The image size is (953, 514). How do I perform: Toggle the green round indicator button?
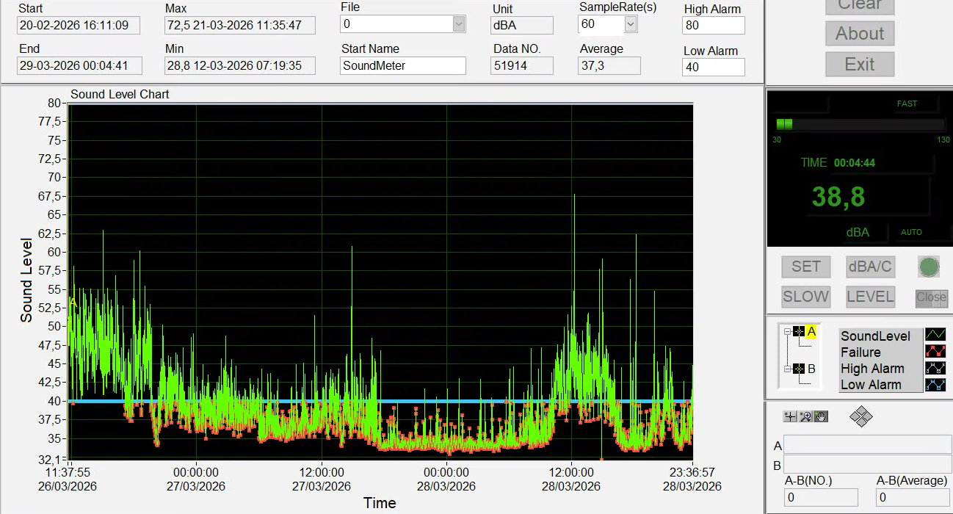[x=929, y=267]
